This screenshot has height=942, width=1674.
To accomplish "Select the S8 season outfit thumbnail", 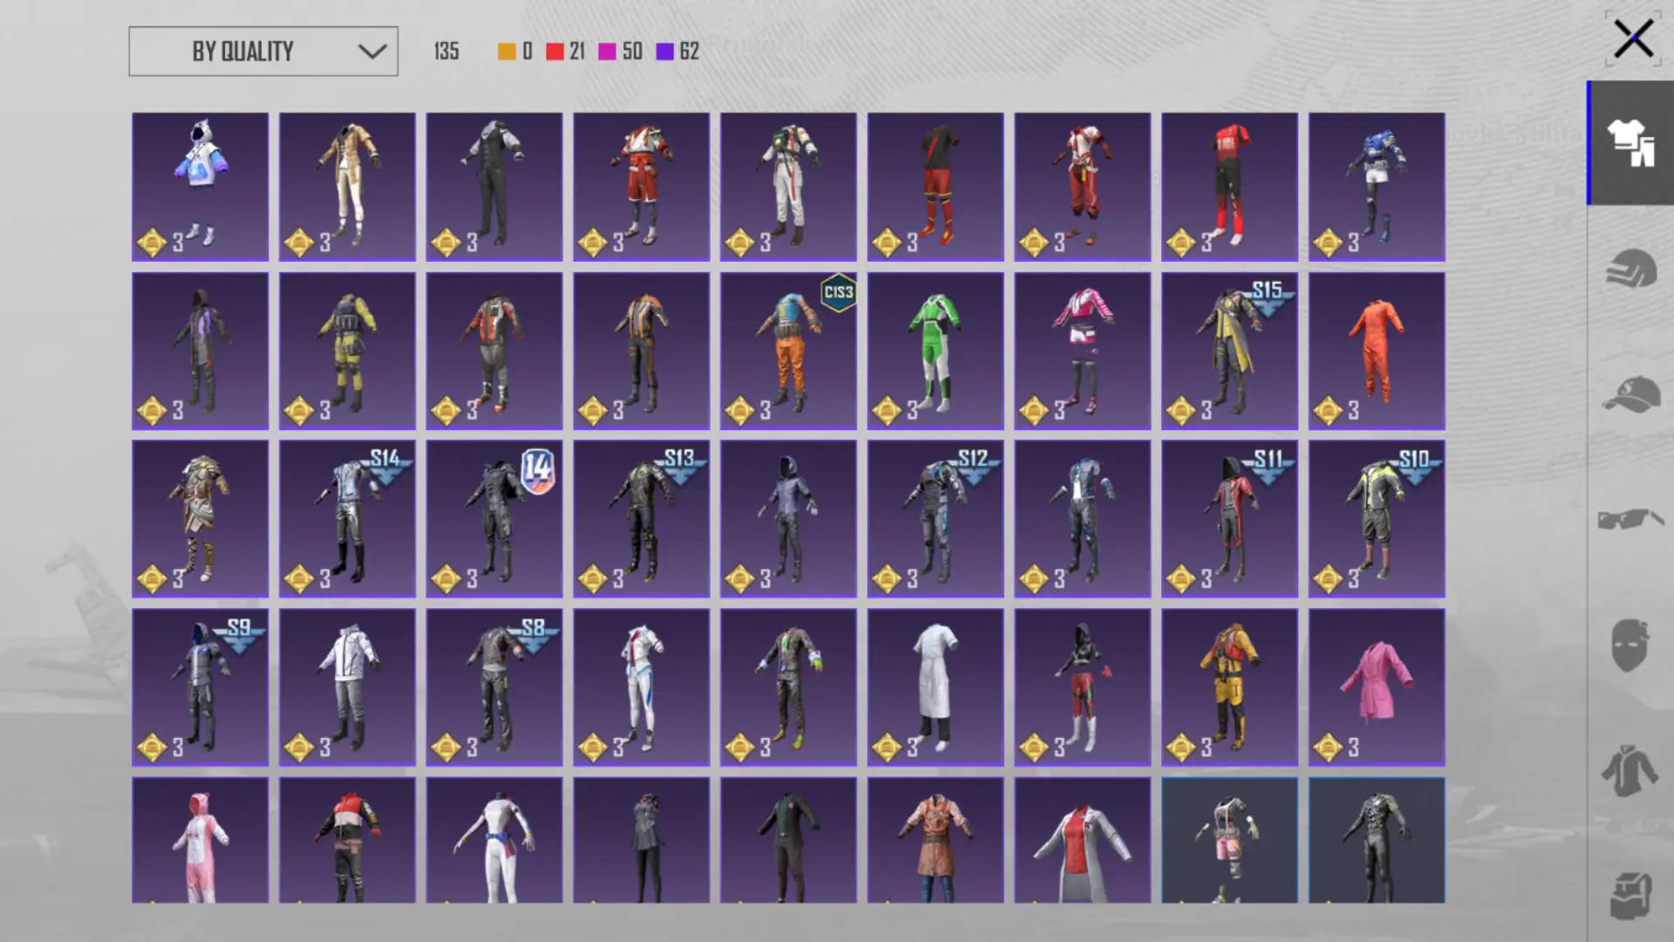I will click(493, 687).
